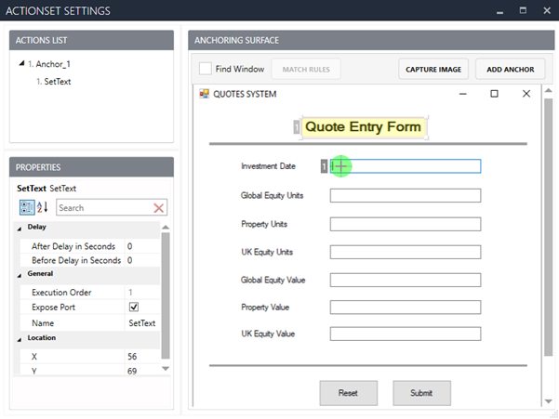Enable the Find Window checkbox

pyautogui.click(x=206, y=69)
